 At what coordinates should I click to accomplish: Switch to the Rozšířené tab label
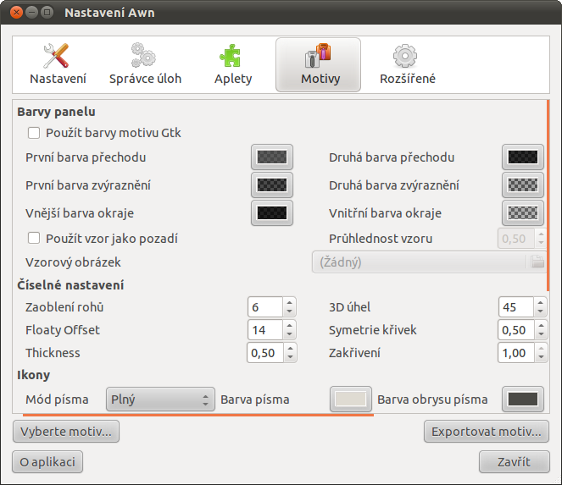point(408,79)
